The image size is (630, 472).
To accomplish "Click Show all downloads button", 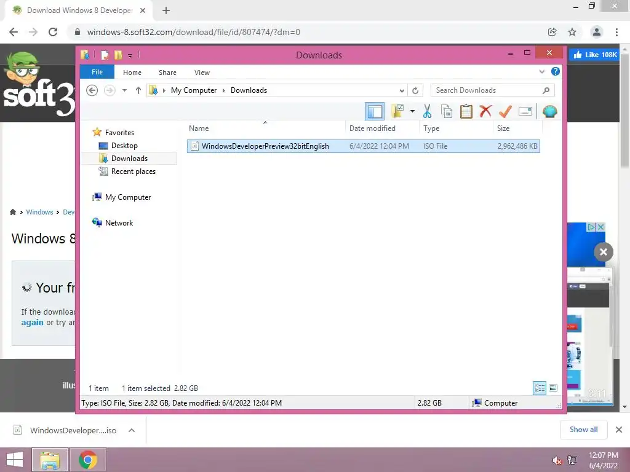I will (583, 430).
